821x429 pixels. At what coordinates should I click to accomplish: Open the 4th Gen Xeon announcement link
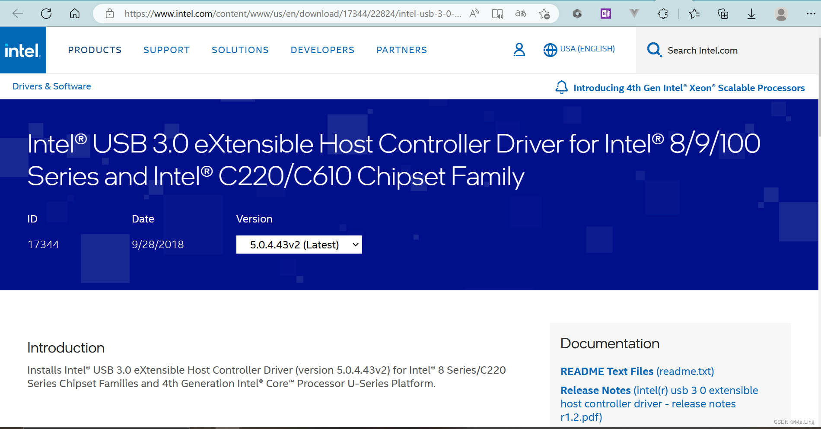pos(689,88)
